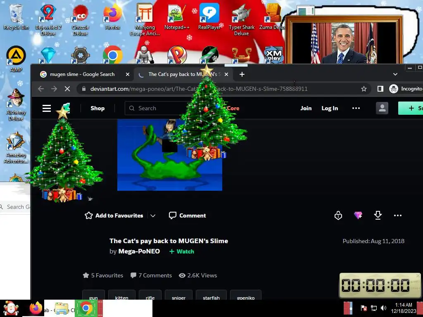423x317 pixels.
Task: Open Chrome side panel icon
Action: click(x=380, y=89)
